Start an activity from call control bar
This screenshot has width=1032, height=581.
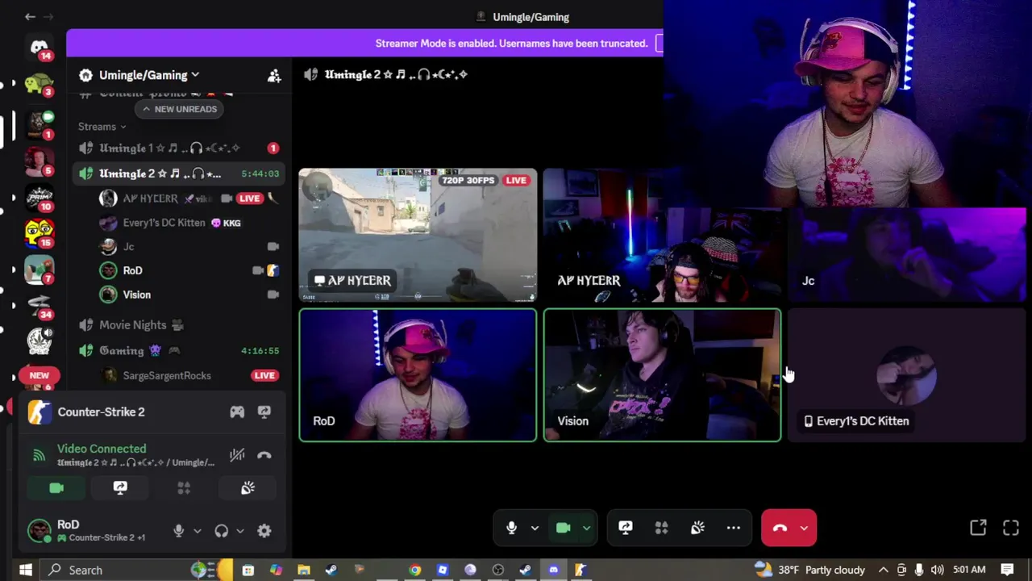[661, 528]
